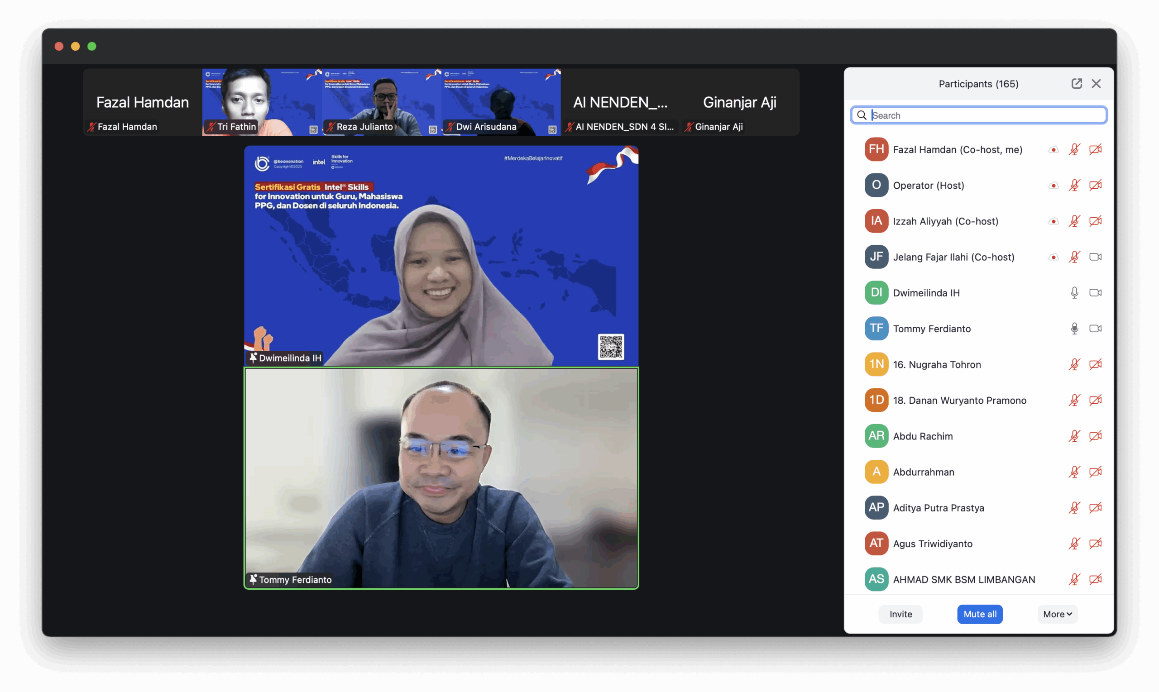Click the FH avatar for Fazal Hamdan
The height and width of the screenshot is (692, 1159).
876,150
